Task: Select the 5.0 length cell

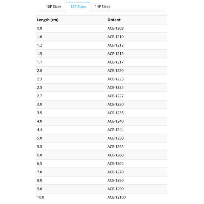Action: pos(39,138)
